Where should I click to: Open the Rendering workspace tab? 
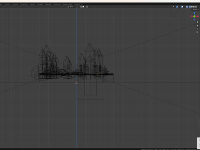48,4
